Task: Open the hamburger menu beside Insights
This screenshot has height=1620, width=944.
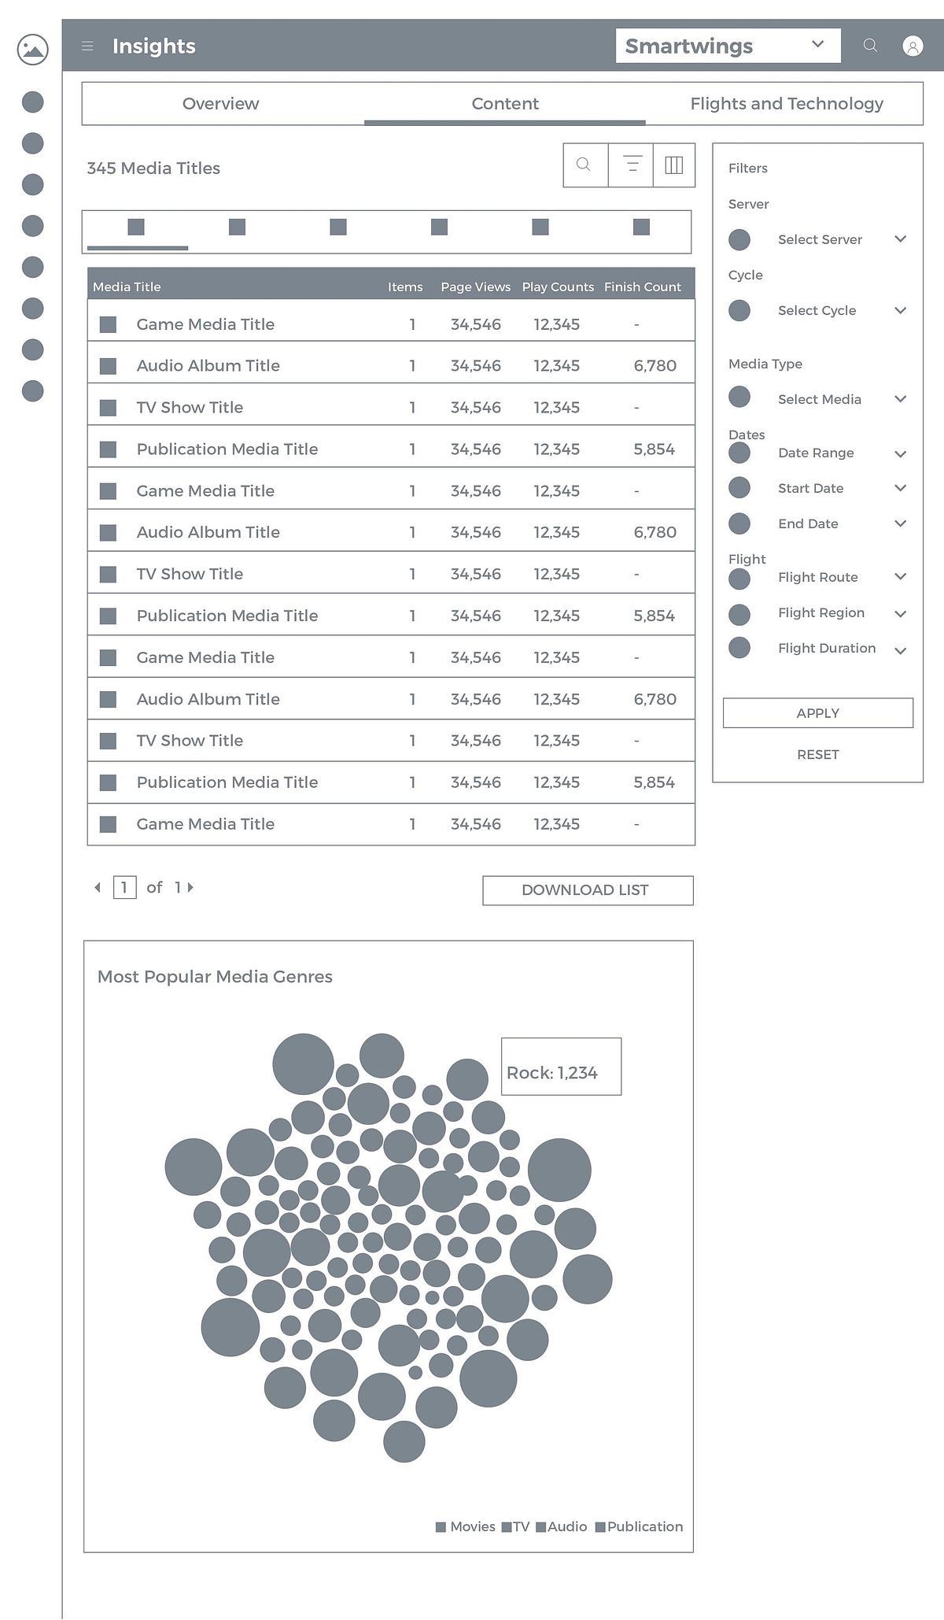Action: (87, 46)
